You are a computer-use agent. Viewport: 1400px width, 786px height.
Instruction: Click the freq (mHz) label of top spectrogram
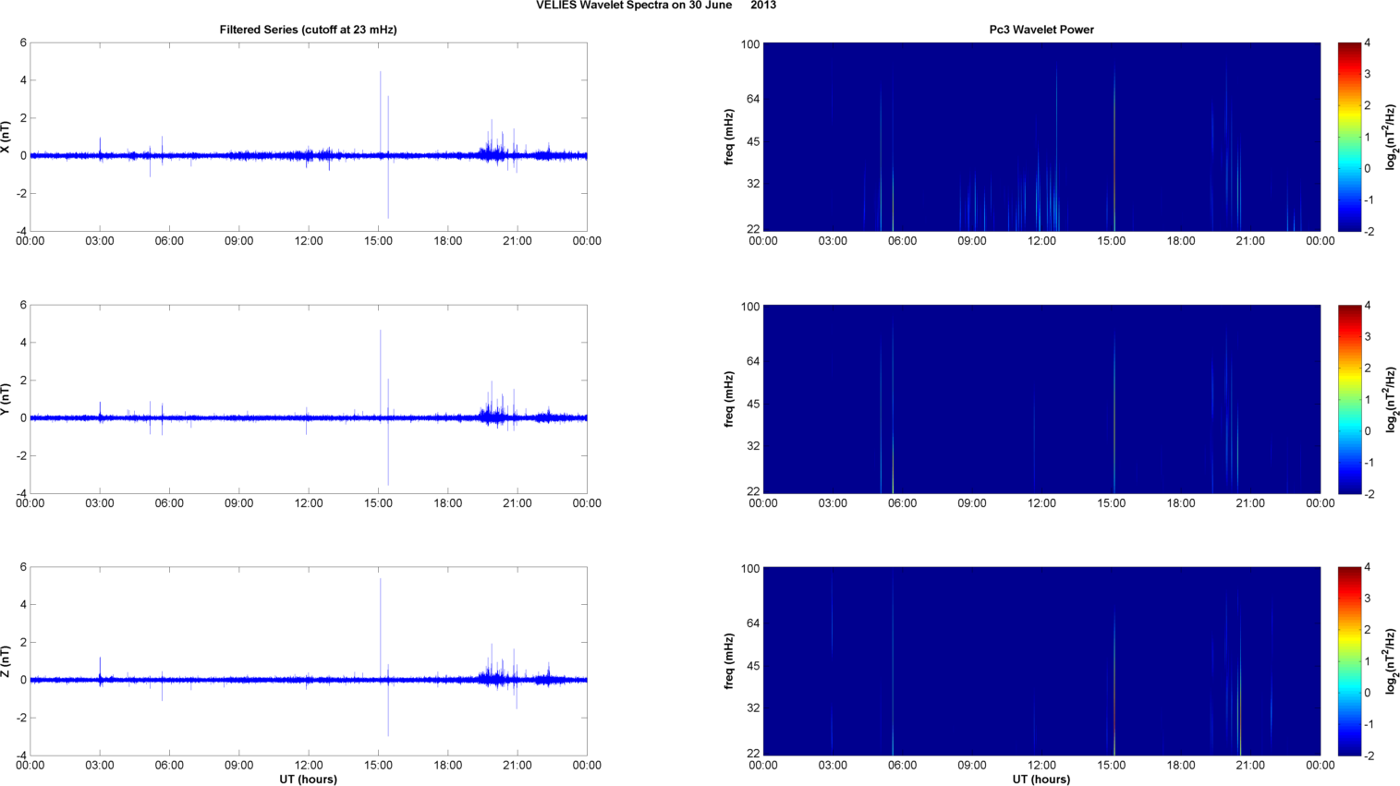(x=729, y=137)
